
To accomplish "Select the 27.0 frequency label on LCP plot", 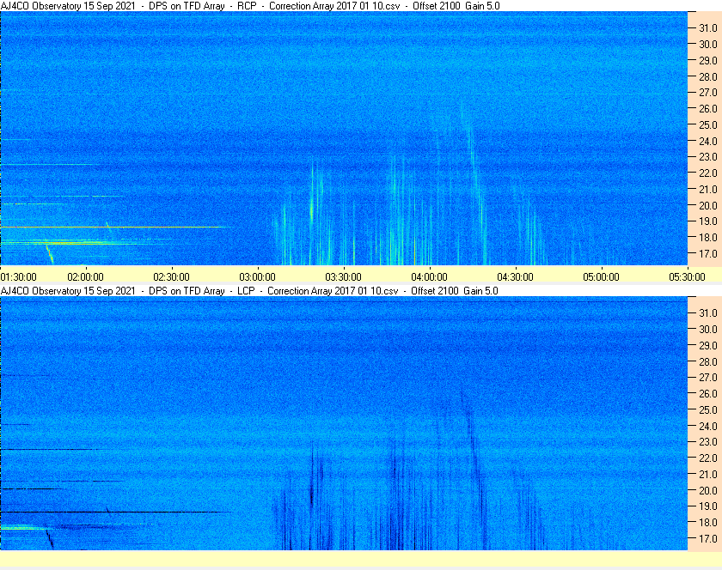I will coord(708,378).
